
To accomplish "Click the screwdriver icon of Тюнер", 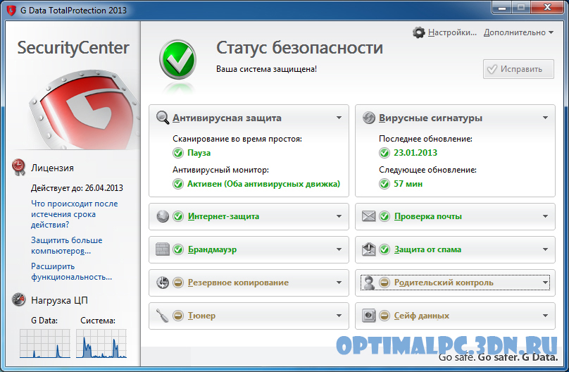I will click(x=162, y=316).
